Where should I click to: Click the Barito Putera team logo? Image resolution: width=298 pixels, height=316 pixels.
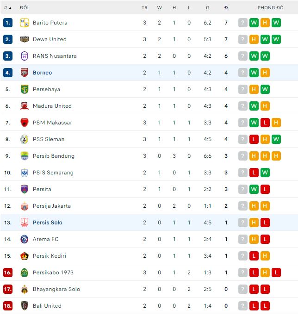click(25, 23)
